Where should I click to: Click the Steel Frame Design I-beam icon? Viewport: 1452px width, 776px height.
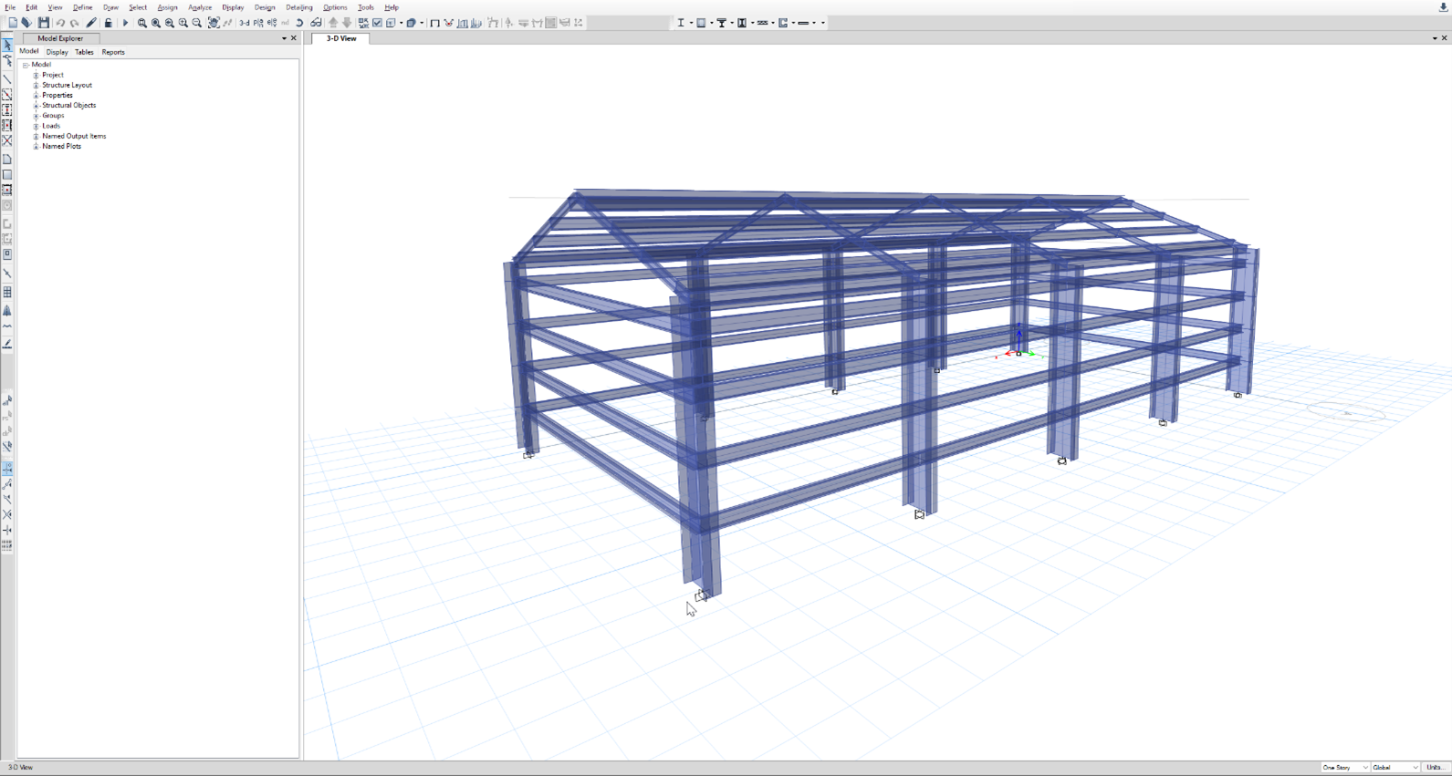(x=681, y=23)
